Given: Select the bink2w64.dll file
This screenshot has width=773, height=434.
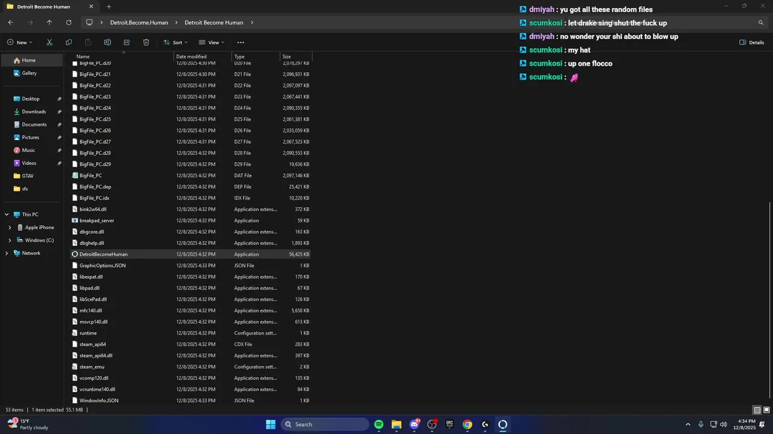Looking at the screenshot, I should [x=191, y=209].
